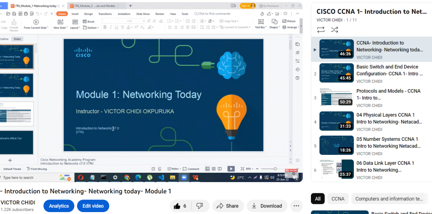This screenshot has height=214, width=432.
Task: Play slideshow from the status bar button
Action: (231, 169)
